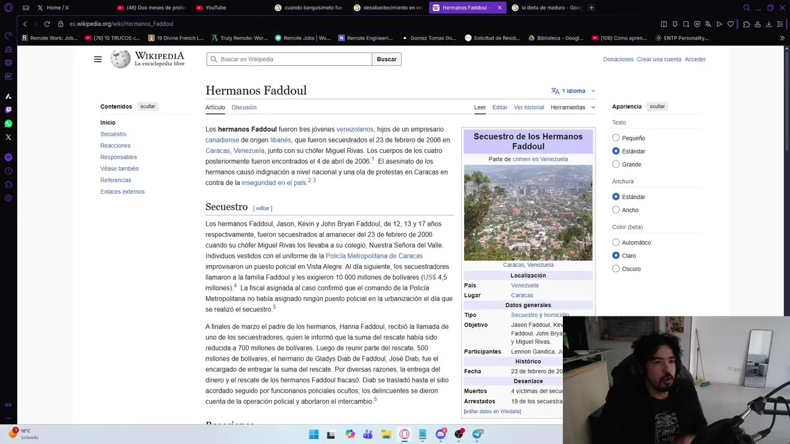Open the Wikipedia hamburger main menu

98,59
